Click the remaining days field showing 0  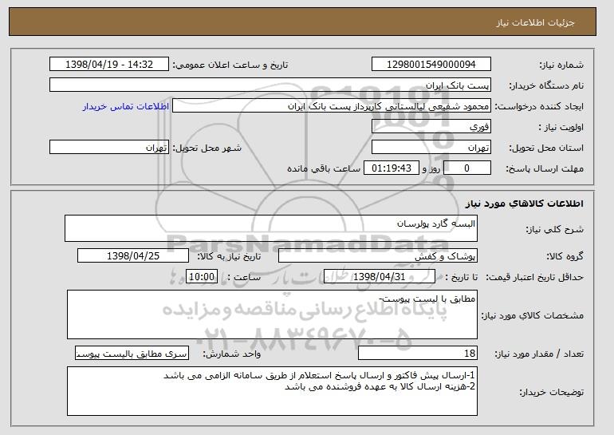point(467,168)
